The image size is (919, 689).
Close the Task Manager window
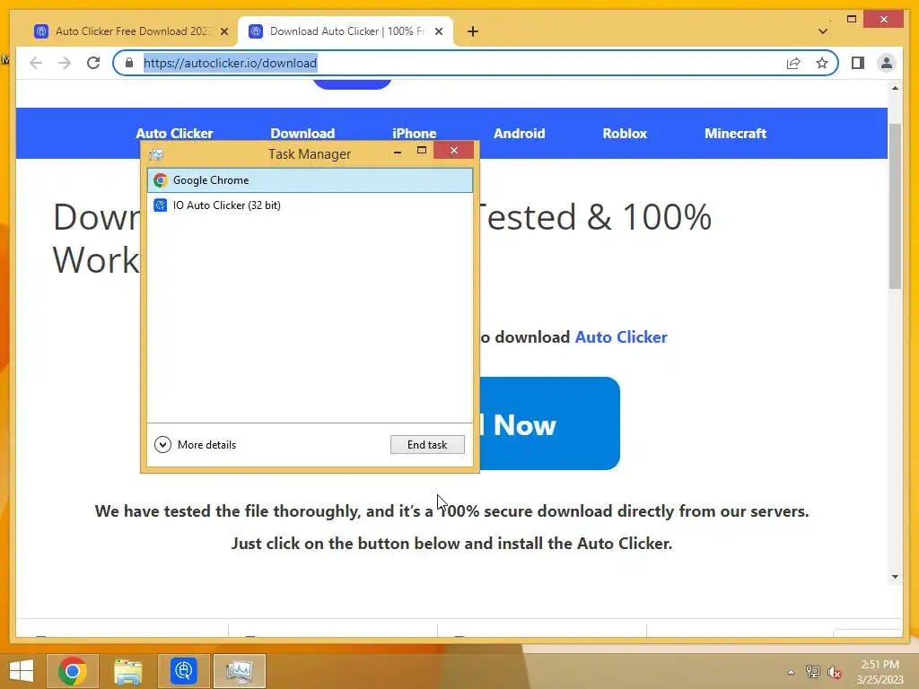[x=453, y=151]
